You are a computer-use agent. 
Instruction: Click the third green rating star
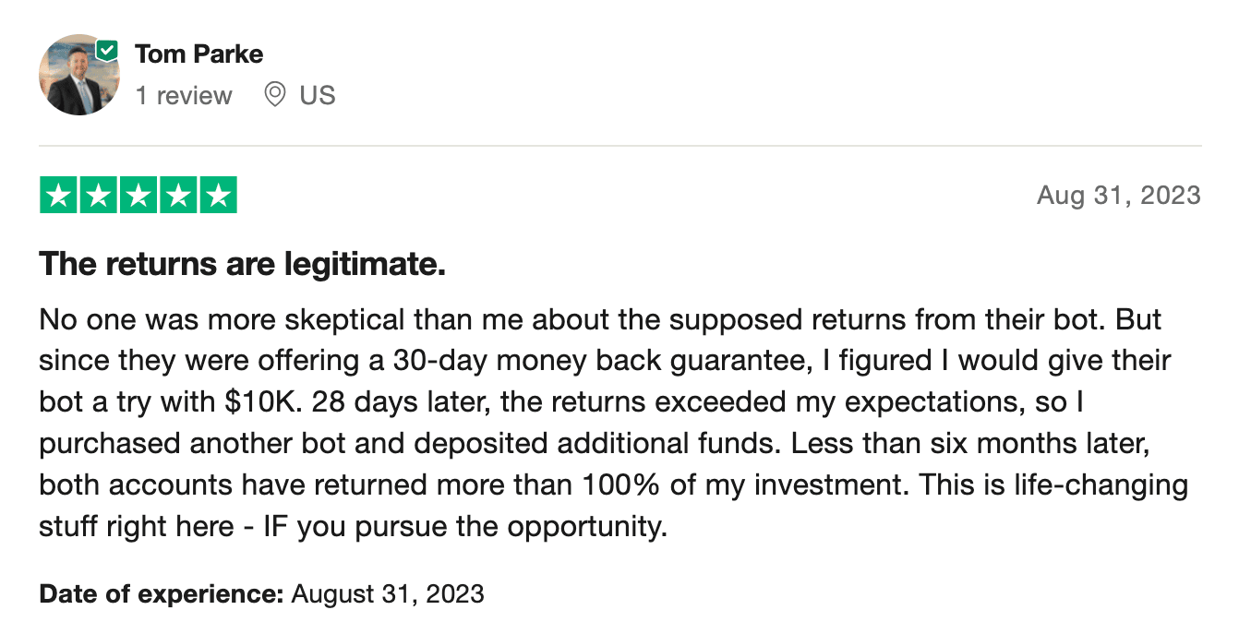[138, 195]
